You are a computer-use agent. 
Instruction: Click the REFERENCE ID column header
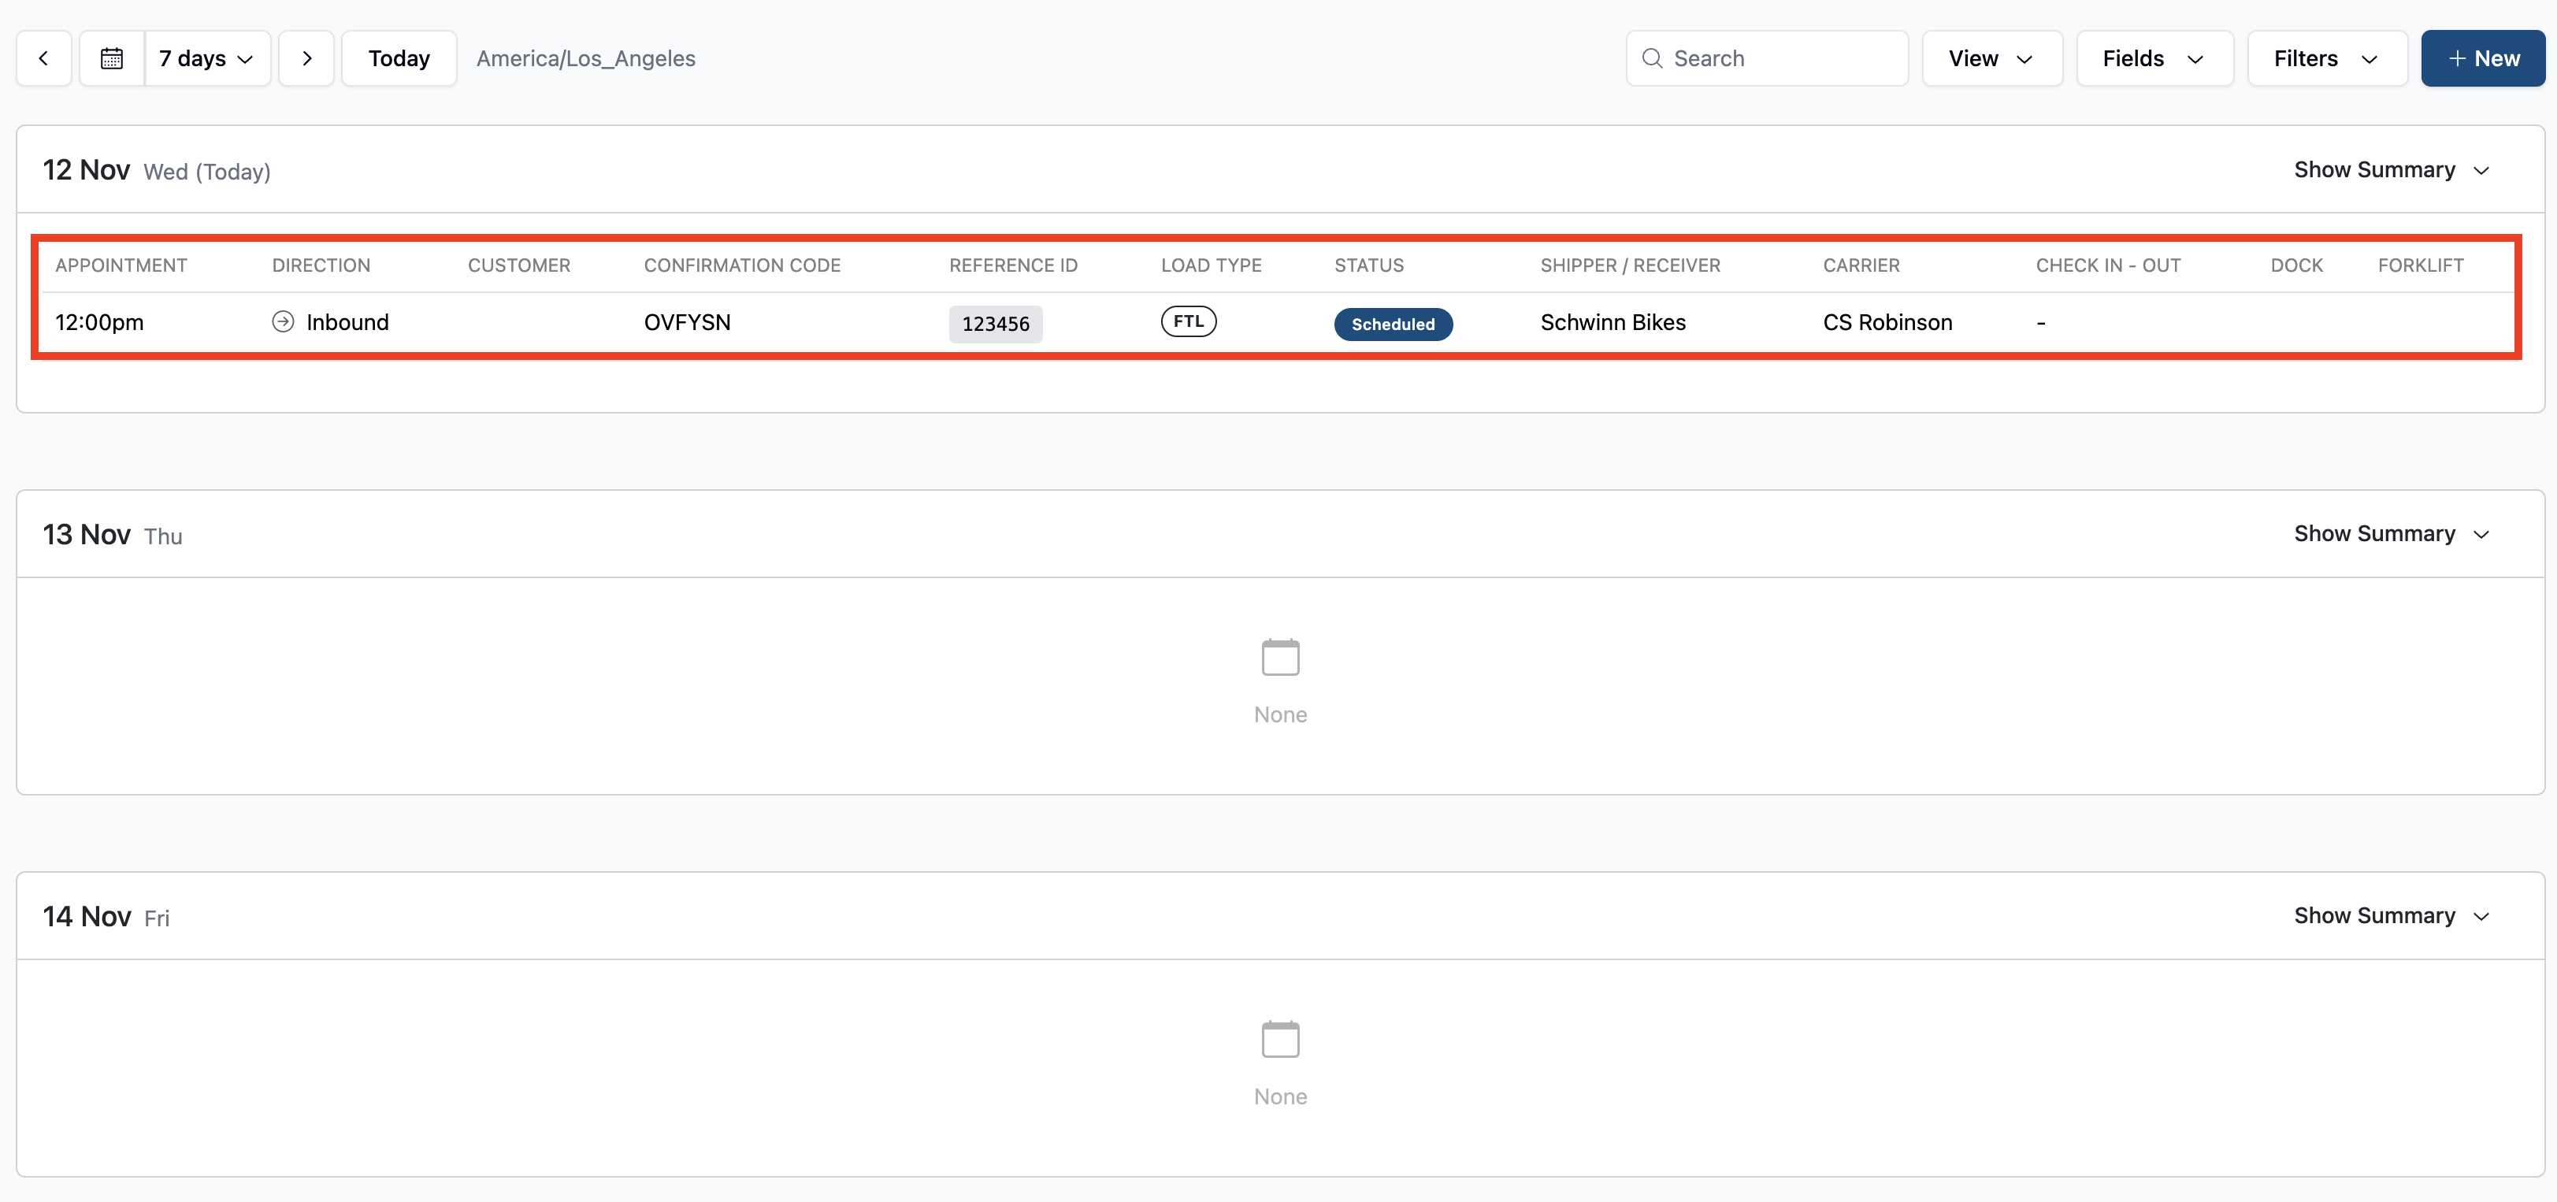(x=1014, y=266)
